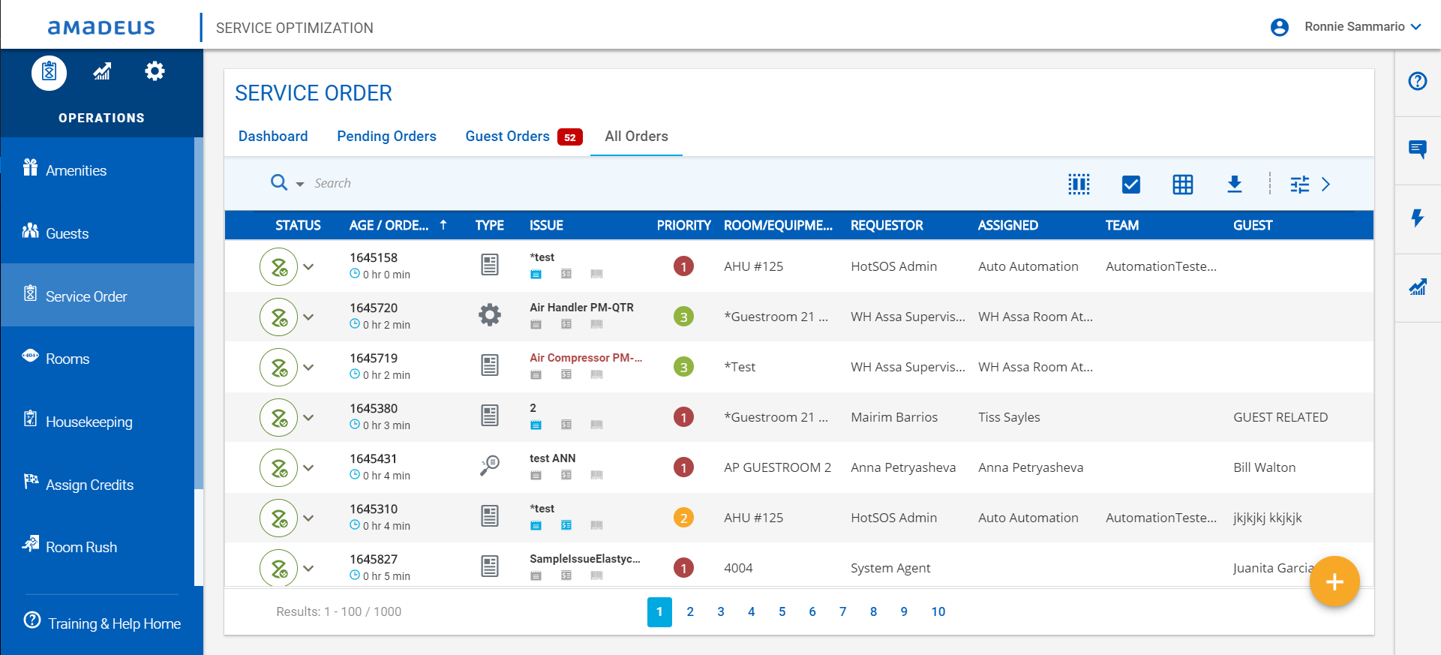Select current results page 1
The width and height of the screenshot is (1441, 655).
tap(659, 611)
